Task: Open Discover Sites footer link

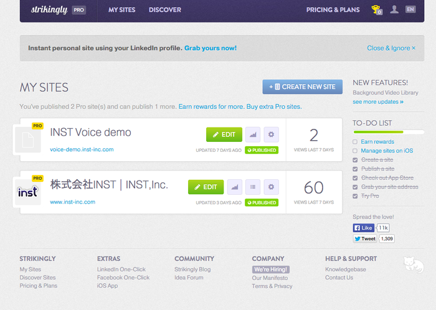Action: [x=37, y=278]
